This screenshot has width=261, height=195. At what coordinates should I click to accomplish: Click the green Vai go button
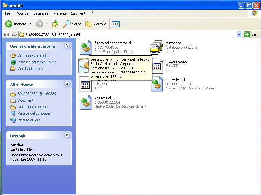click(250, 34)
